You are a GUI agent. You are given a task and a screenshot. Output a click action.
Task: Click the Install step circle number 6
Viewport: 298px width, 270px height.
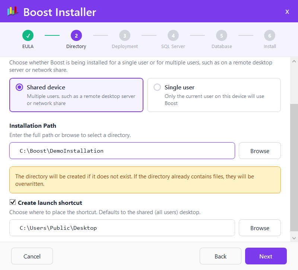270,35
